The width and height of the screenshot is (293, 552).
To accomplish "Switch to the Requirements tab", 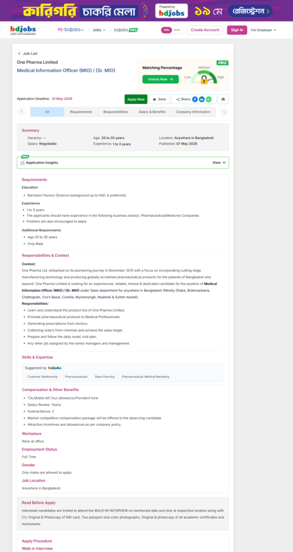I will (x=81, y=112).
